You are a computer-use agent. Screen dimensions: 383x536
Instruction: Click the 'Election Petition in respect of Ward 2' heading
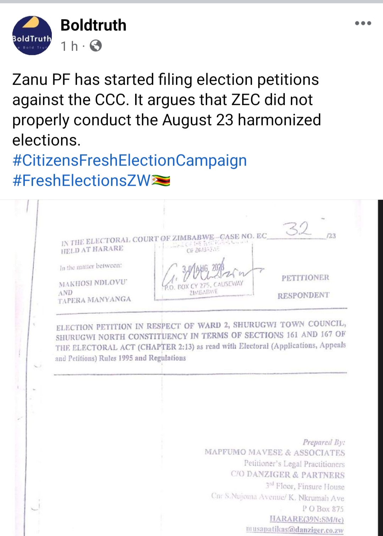point(201,341)
